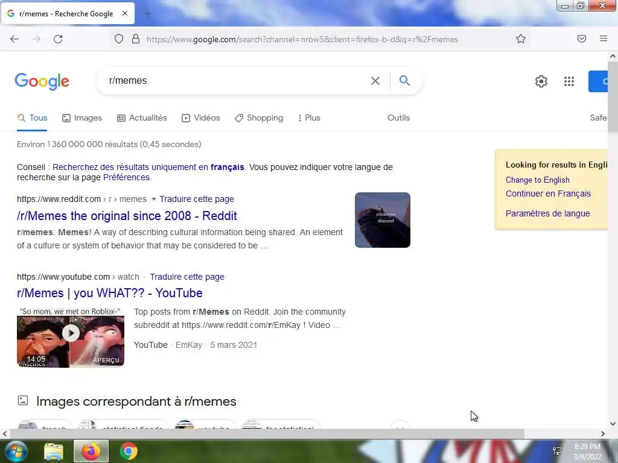Open the Firefox hamburger menu

coord(604,39)
